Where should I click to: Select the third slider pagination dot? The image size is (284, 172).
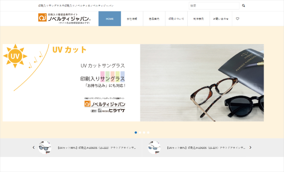(144, 132)
